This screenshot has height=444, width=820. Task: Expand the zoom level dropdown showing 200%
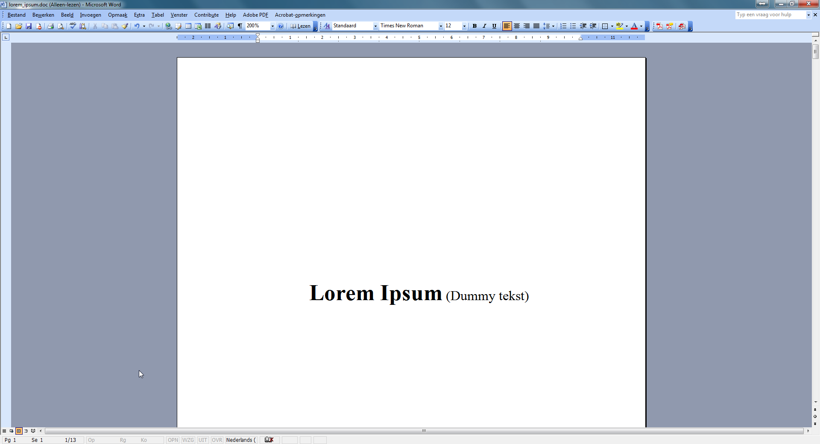272,26
